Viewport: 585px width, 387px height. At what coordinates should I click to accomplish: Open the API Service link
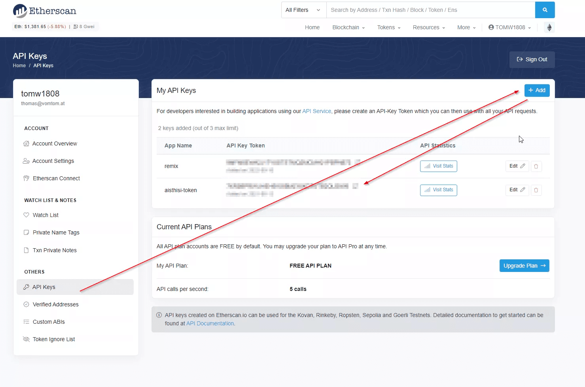pos(316,111)
